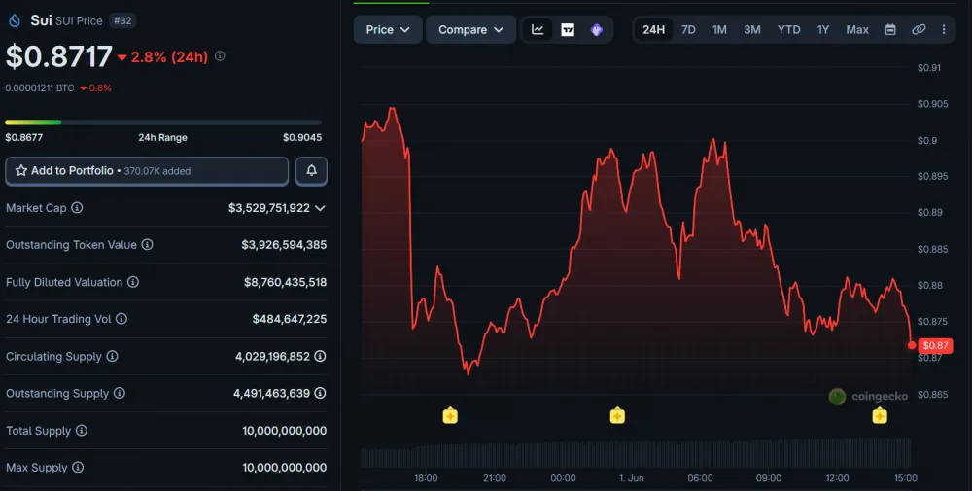
Task: Open info icon beside 4,029,196,852 value
Action: coord(320,356)
